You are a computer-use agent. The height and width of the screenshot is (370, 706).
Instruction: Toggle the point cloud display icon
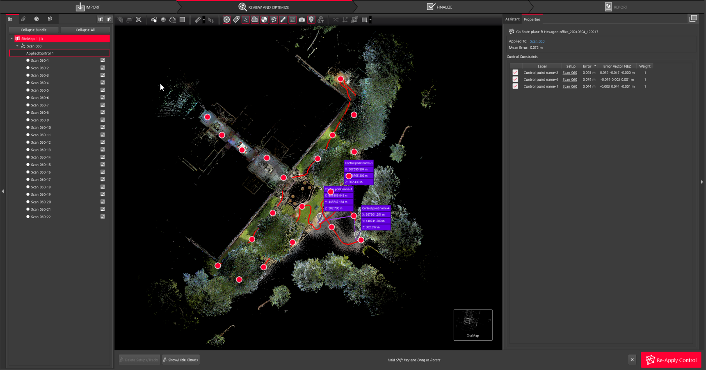click(x=255, y=20)
